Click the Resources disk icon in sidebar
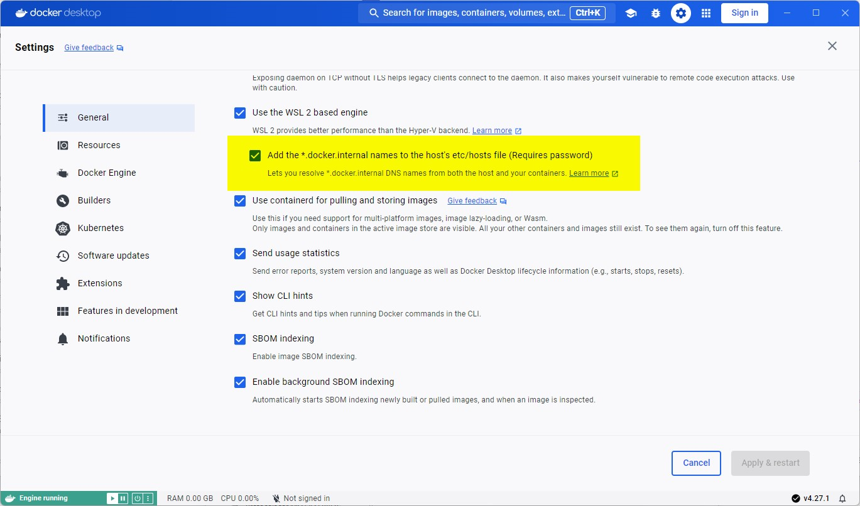Viewport: 860px width, 506px height. click(63, 145)
